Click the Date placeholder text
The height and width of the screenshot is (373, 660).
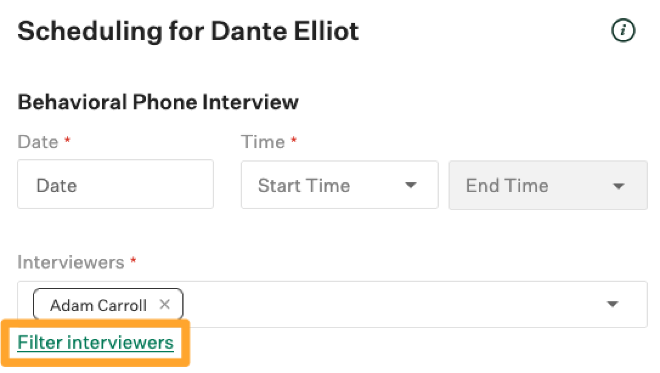point(57,185)
